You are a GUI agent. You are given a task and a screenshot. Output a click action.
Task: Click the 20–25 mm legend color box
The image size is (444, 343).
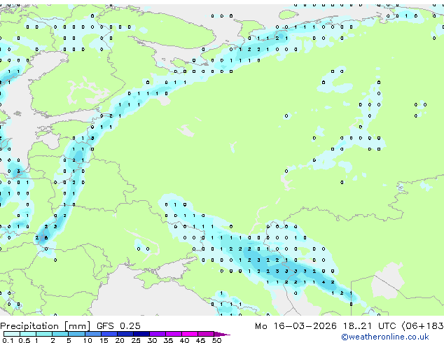pos(125,334)
